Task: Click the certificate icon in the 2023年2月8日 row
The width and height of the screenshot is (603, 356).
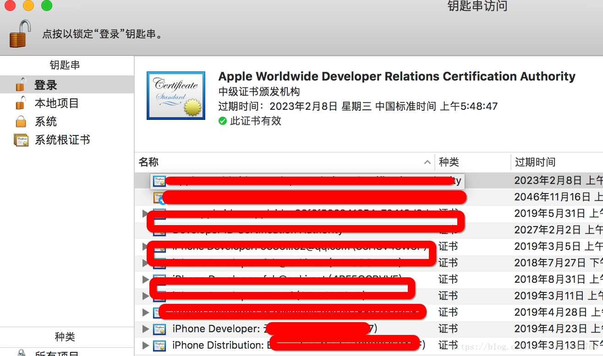Action: click(159, 181)
